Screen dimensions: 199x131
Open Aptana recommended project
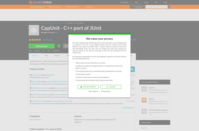[151, 99]
